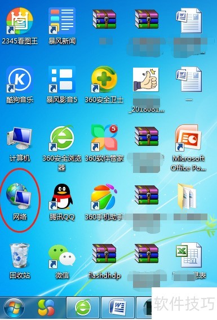217x320 pixels.
Task: Open the 腾讯QQ penguin shortcut
Action: [x=62, y=202]
